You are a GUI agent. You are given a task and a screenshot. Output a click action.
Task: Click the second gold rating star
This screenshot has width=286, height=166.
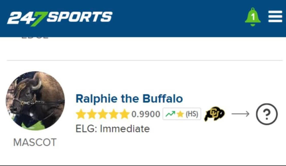point(92,114)
